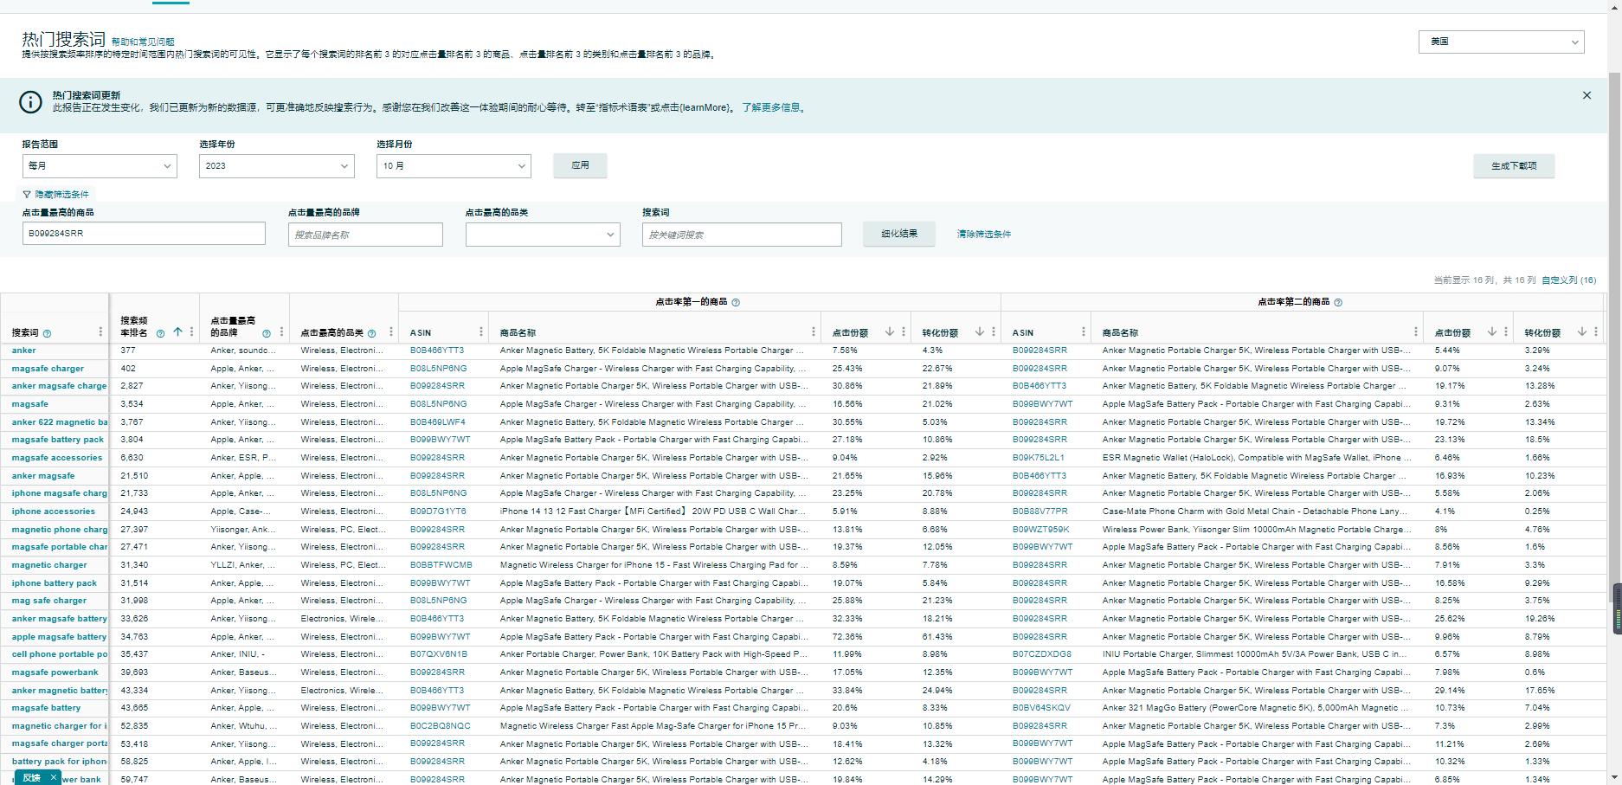The width and height of the screenshot is (1622, 785).
Task: Open three-dot menu of 点击量最高的品牌 column
Action: 281,332
